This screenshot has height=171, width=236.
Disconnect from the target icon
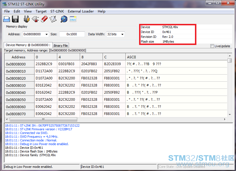pyautogui.click(x=35, y=19)
